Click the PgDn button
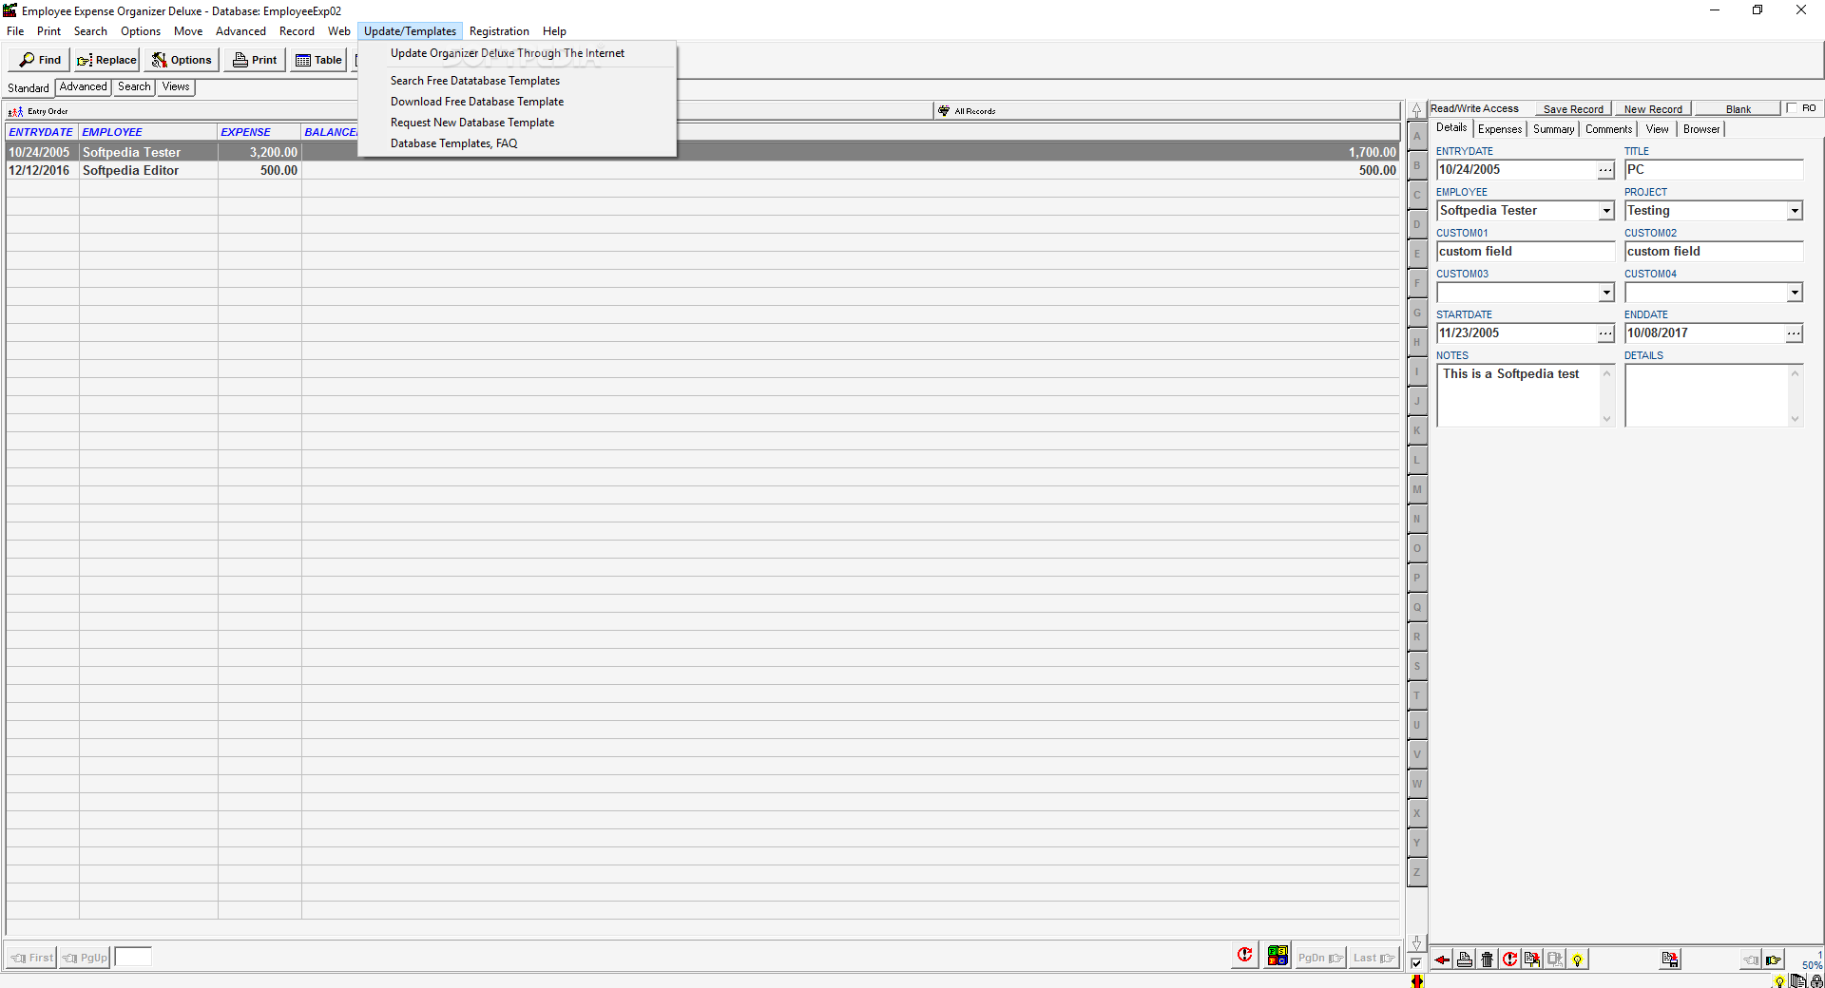The height and width of the screenshot is (988, 1825). [1320, 958]
